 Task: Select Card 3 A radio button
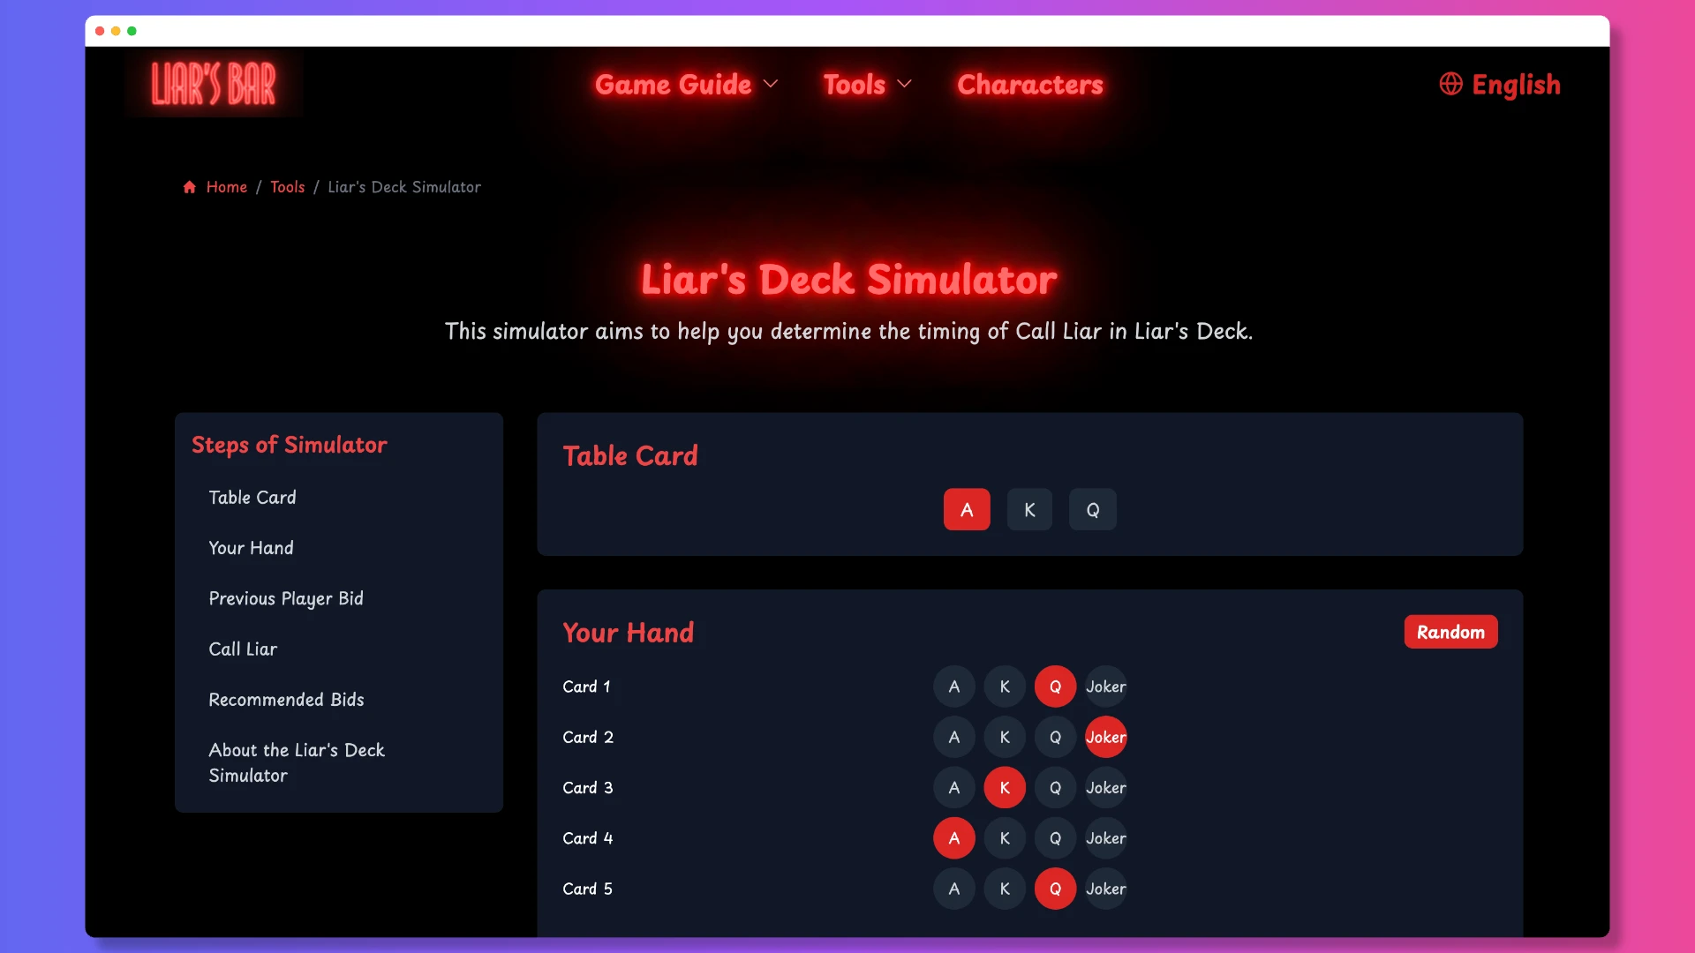point(953,786)
